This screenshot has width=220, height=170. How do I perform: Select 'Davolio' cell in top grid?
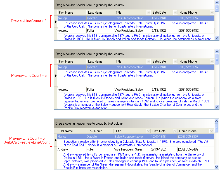click(x=100, y=18)
